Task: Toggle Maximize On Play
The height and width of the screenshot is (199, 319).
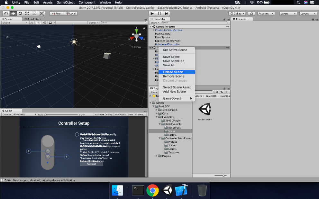Action: 103,114
